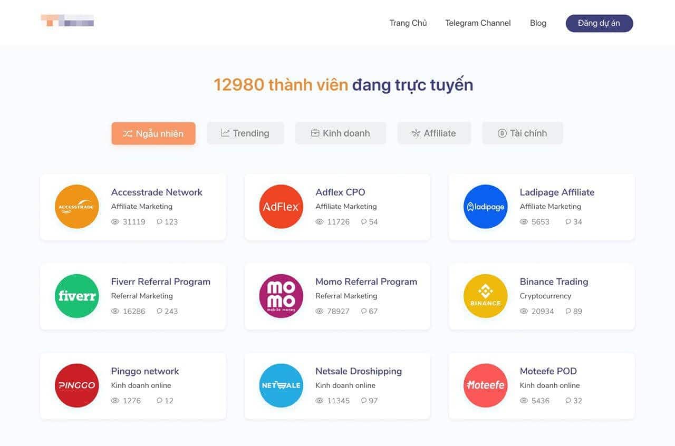Click the Đăng dự án button
The image size is (675, 446).
click(599, 23)
